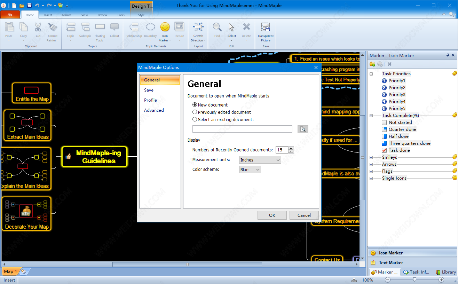Expand the Single Icons group
458x284 pixels.
tap(371, 178)
